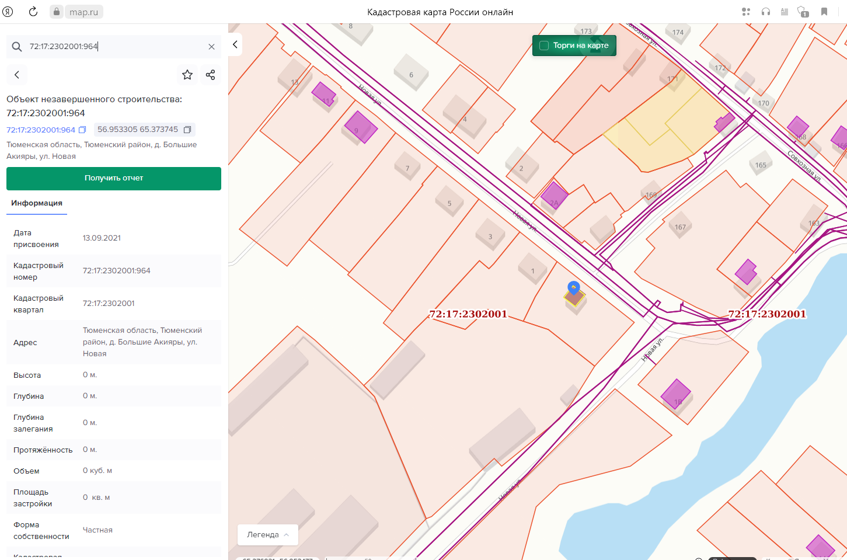Enable the 'Торги на карте' checkbox

coord(544,46)
